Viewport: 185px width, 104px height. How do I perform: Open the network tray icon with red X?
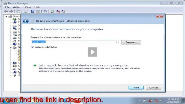pos(156,101)
